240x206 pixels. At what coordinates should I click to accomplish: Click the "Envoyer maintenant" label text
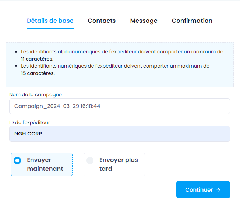[45, 165]
